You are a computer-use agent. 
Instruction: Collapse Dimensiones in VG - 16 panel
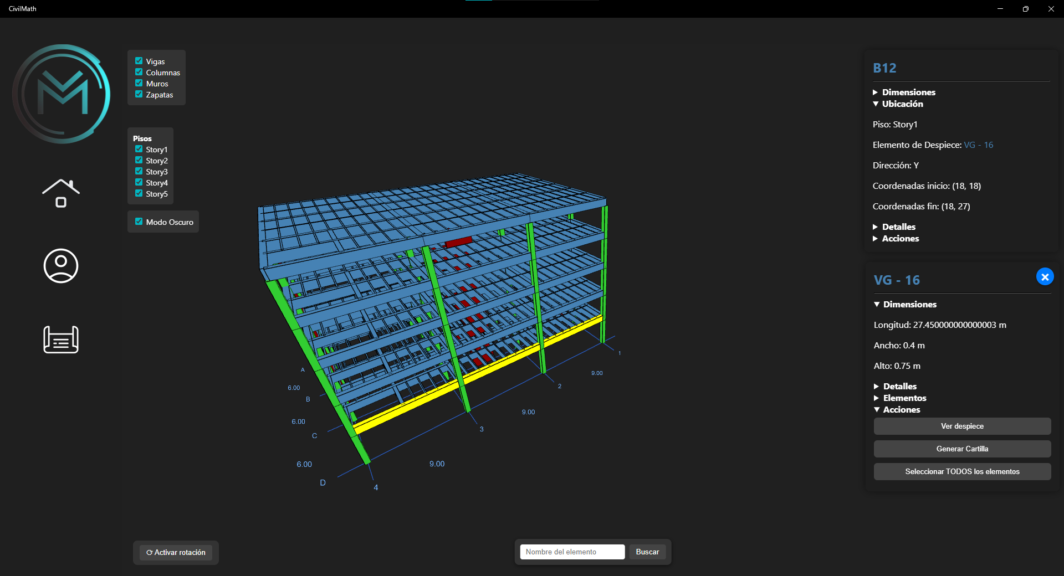[x=905, y=304]
